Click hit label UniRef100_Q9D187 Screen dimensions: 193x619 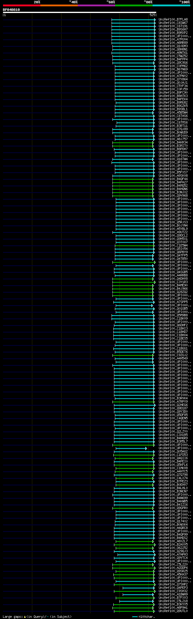point(173,408)
